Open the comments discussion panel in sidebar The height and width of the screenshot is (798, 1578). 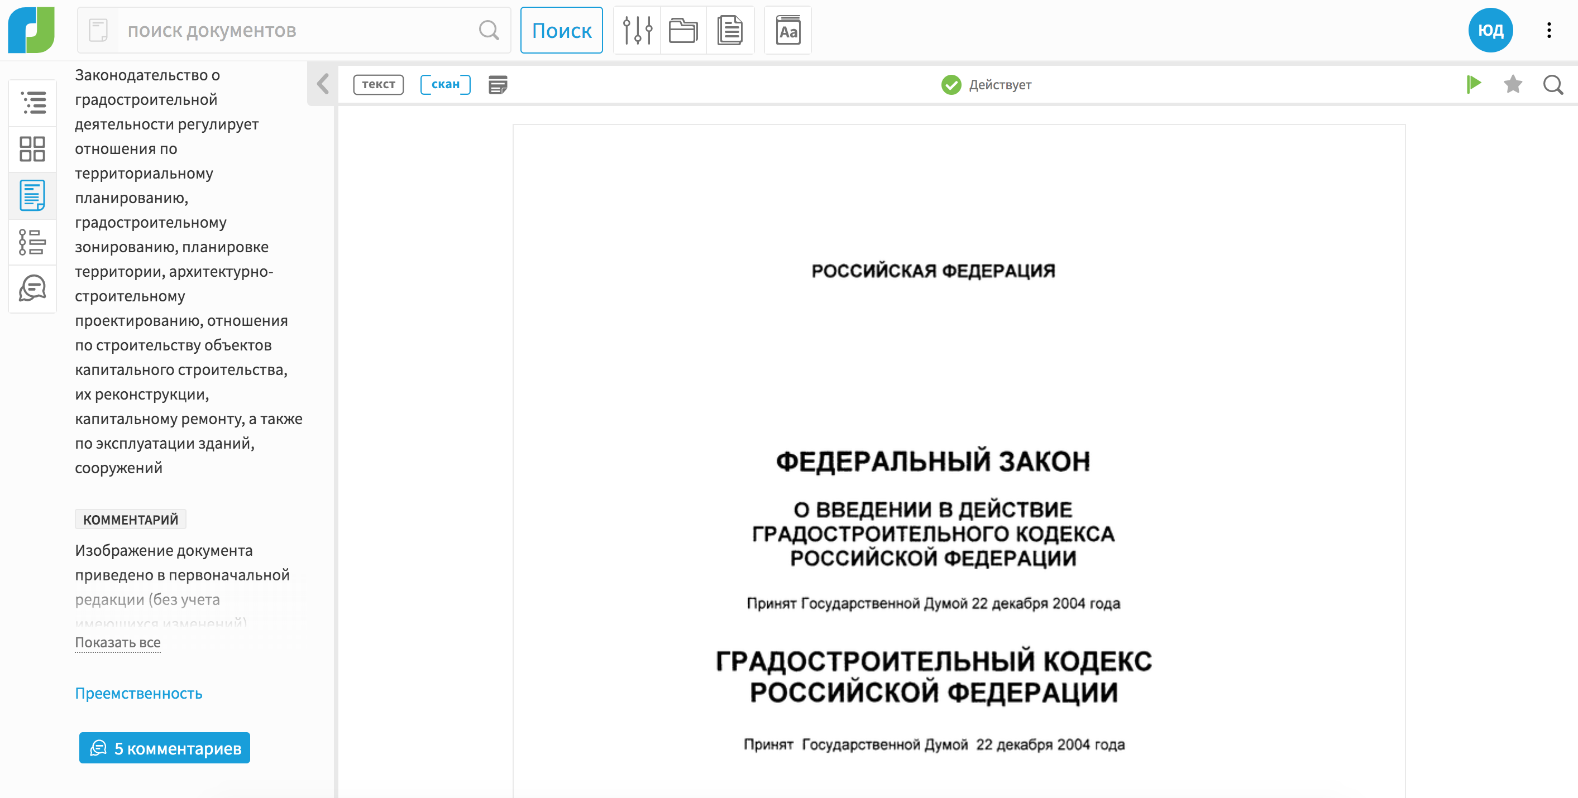32,289
